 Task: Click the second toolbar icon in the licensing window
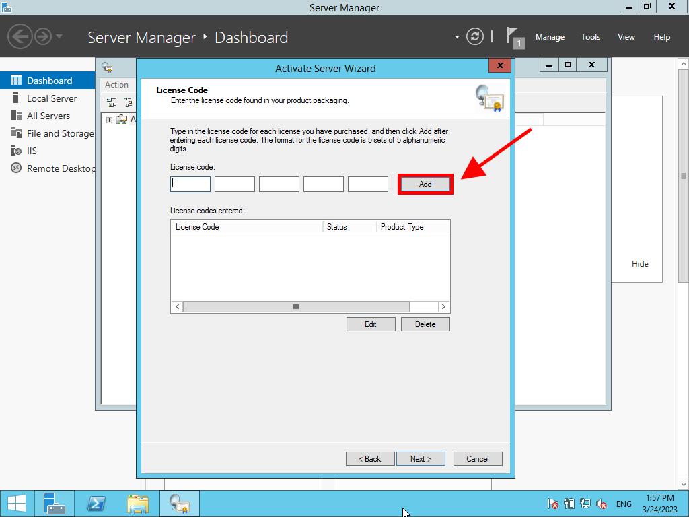129,102
